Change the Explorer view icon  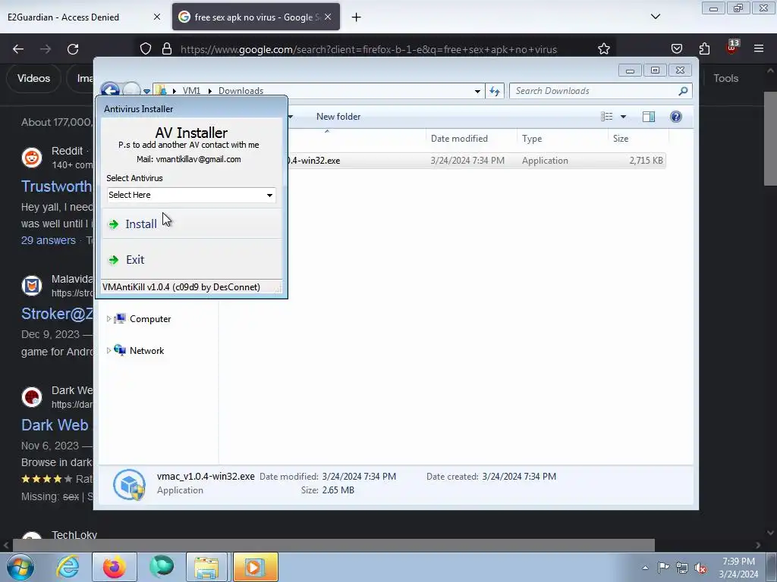click(x=606, y=117)
